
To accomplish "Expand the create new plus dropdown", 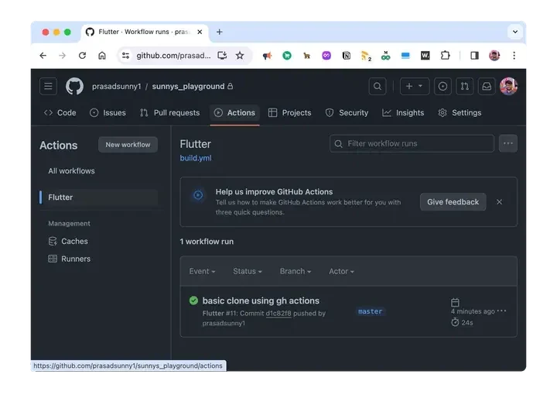I will pos(415,86).
